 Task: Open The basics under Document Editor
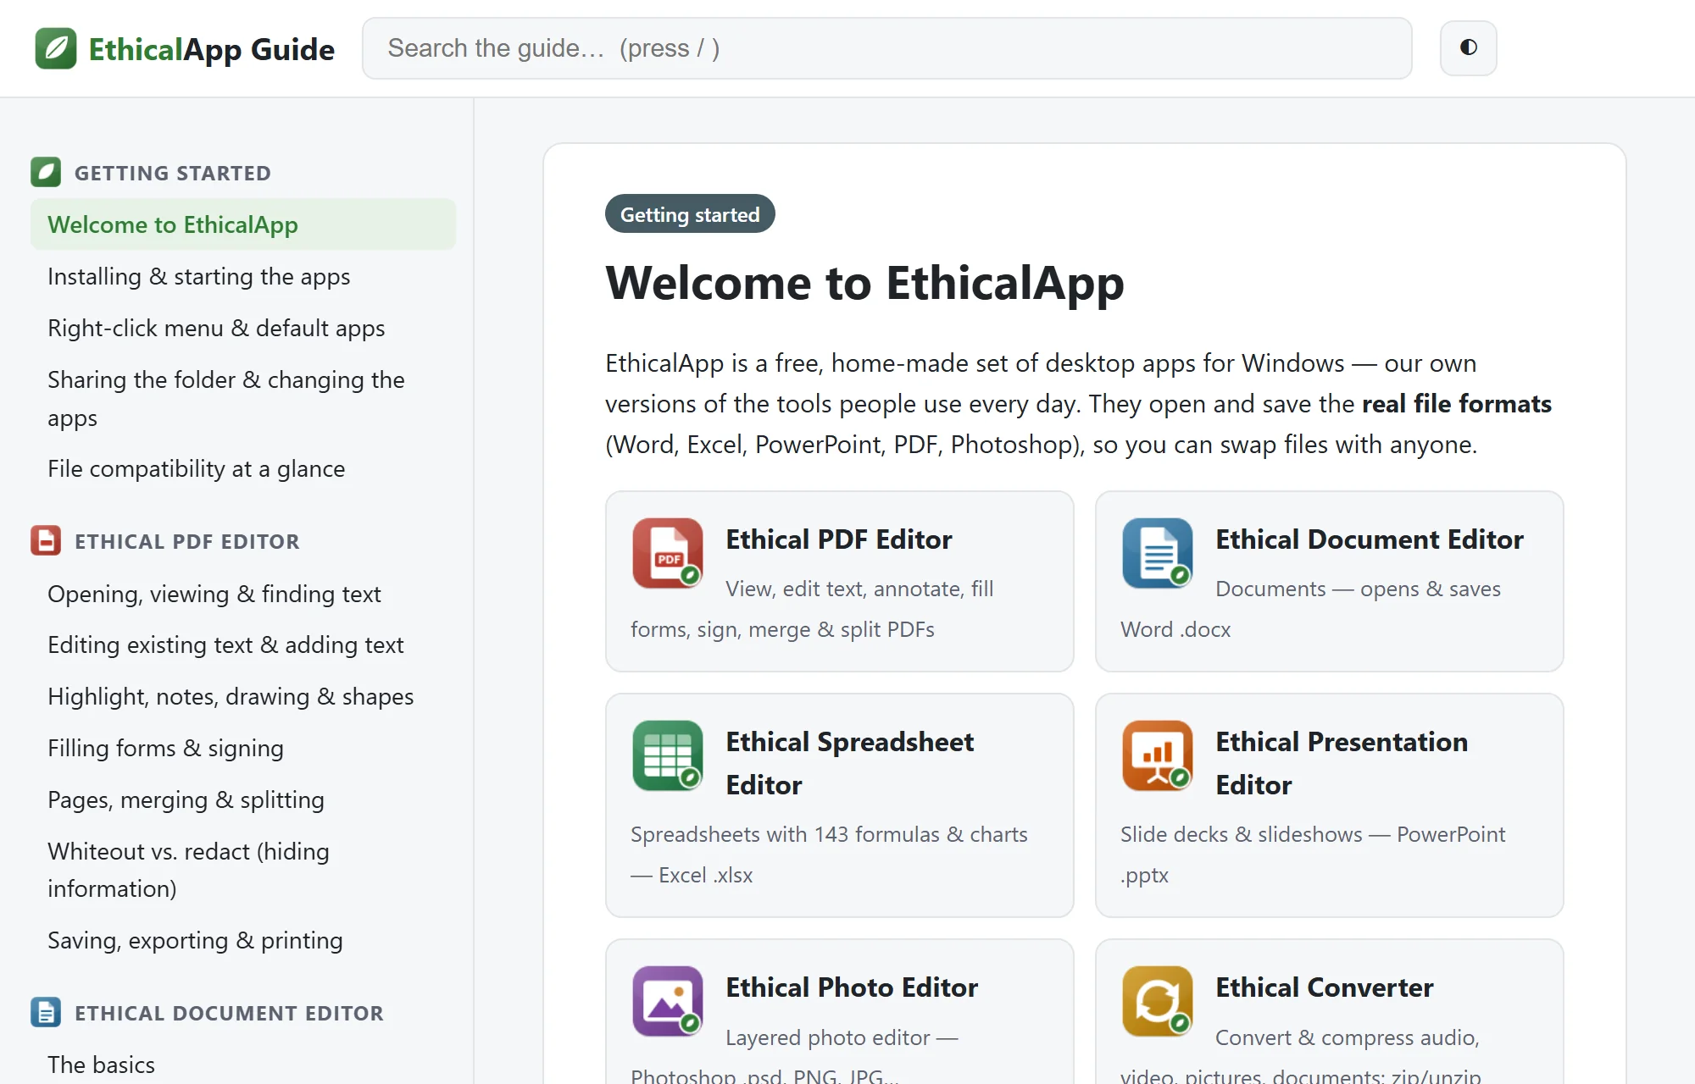pos(243,1065)
